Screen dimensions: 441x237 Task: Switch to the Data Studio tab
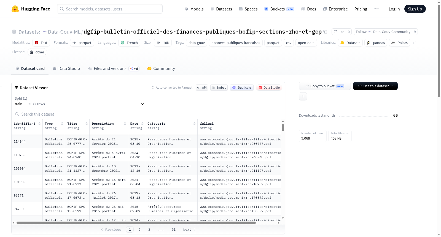click(66, 69)
